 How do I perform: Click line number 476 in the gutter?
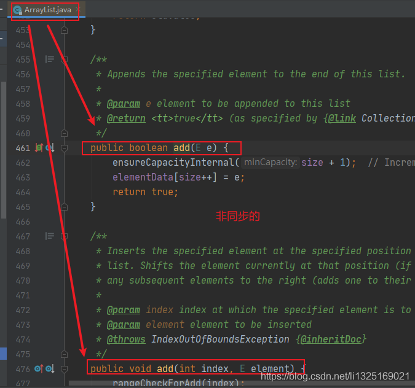(x=23, y=369)
